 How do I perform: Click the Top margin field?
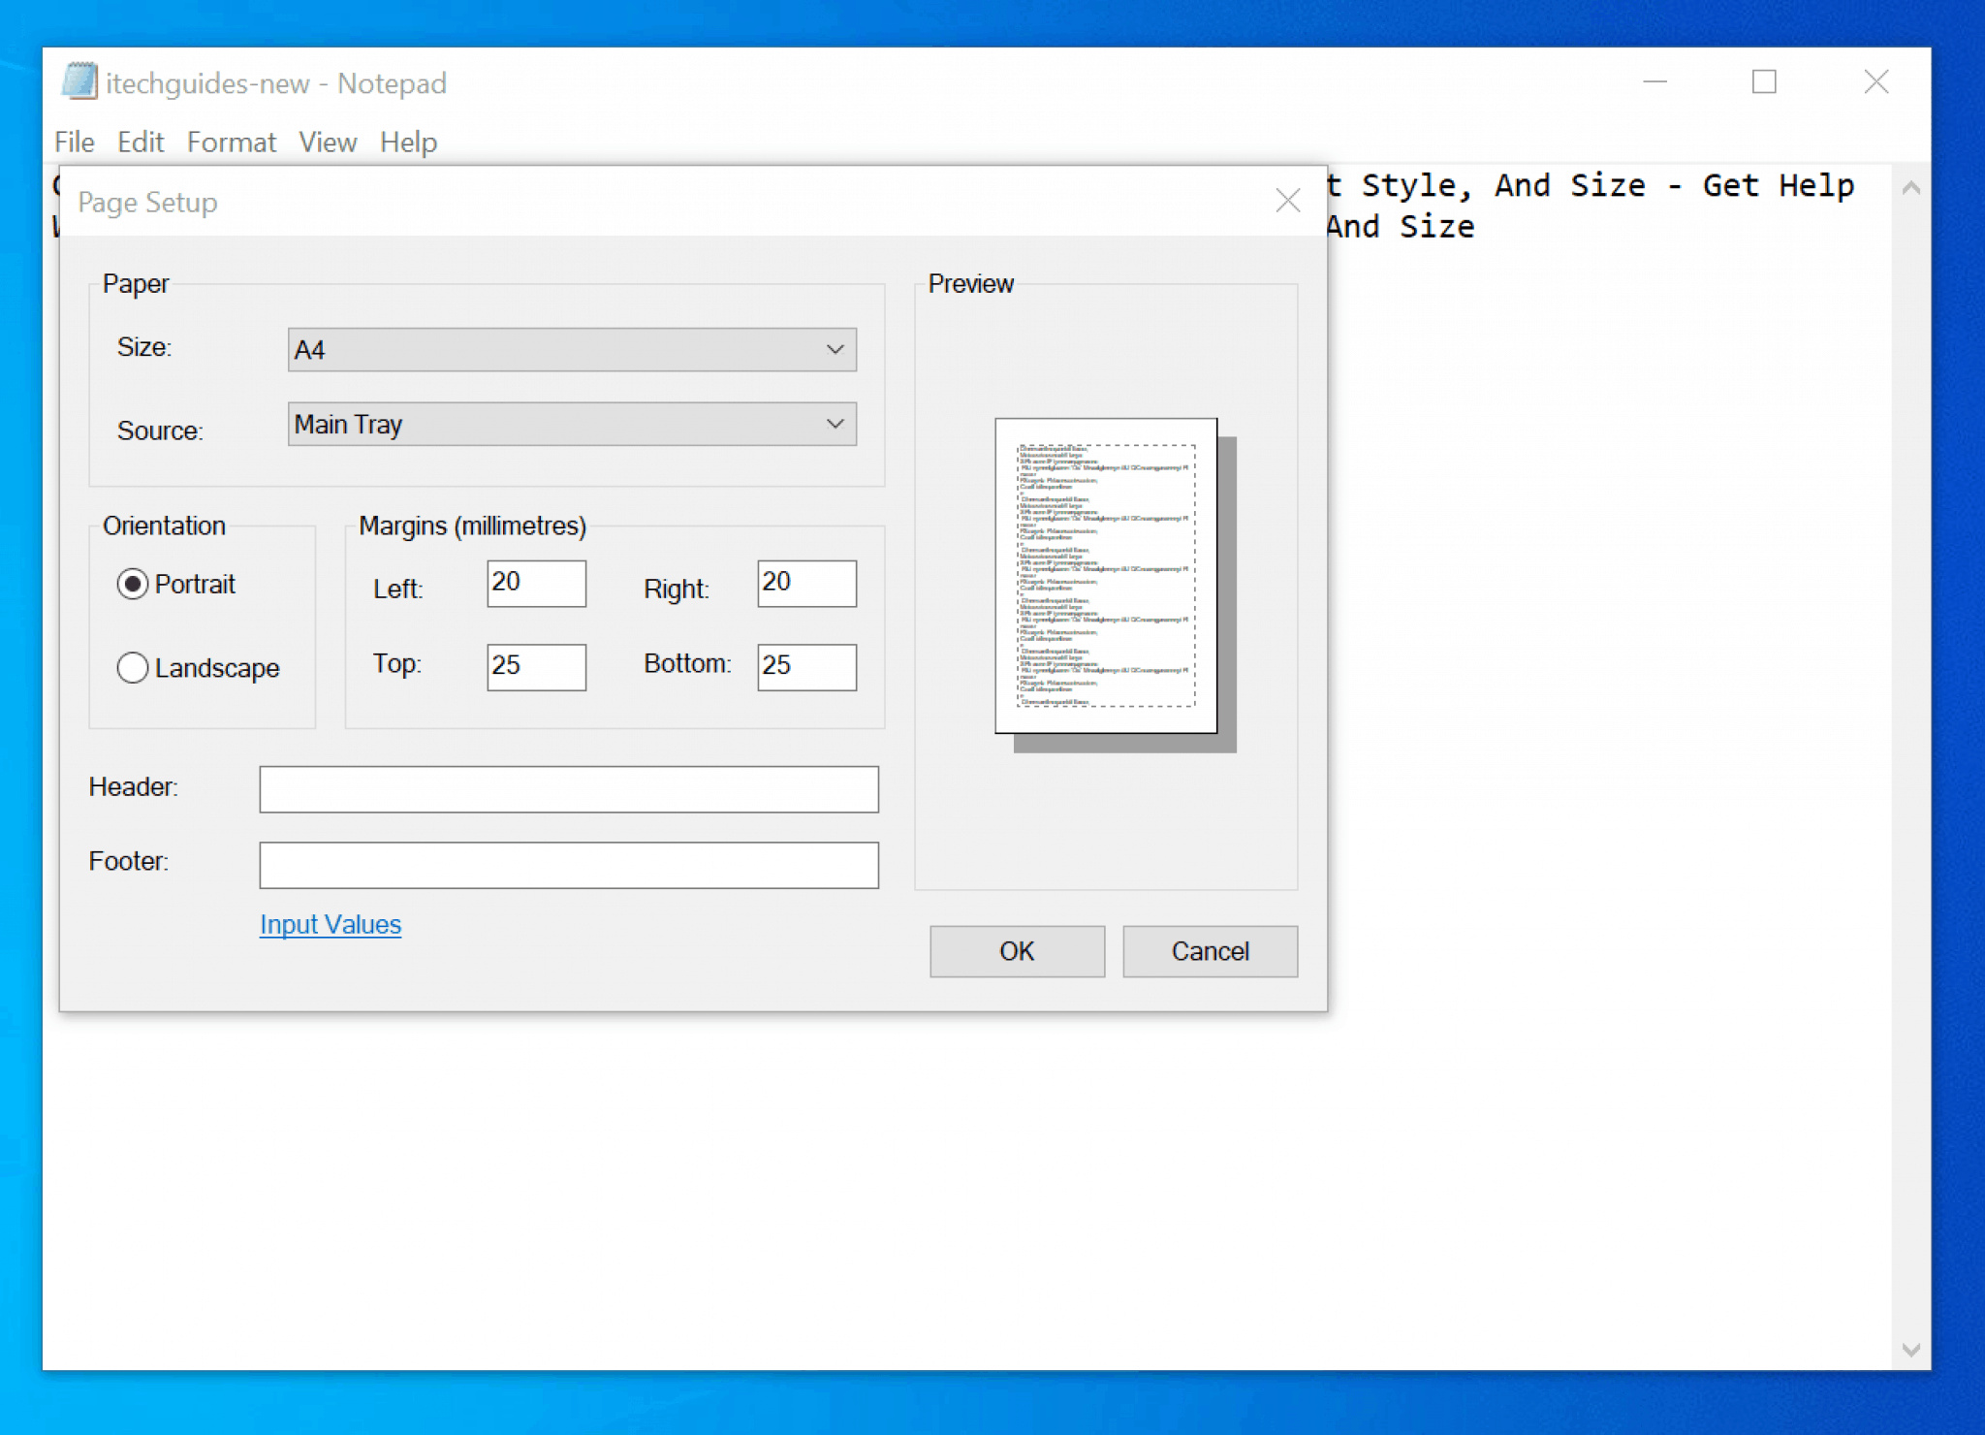[x=536, y=667]
